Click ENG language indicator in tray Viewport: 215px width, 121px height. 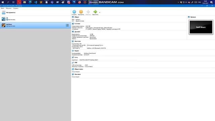point(200,2)
